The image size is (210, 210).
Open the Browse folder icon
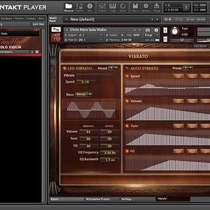[69, 7]
